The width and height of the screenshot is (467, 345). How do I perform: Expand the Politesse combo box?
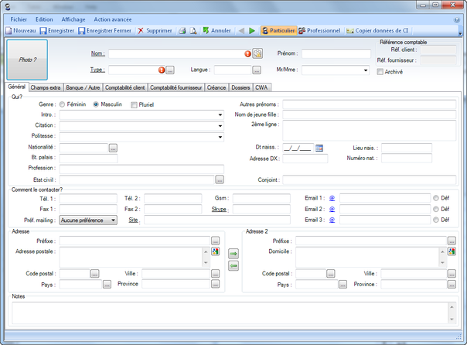pos(220,136)
